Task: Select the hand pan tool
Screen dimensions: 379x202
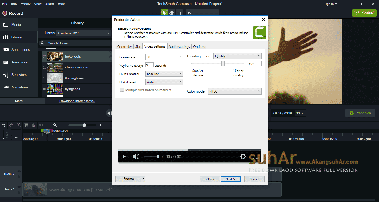Action: coord(172,13)
